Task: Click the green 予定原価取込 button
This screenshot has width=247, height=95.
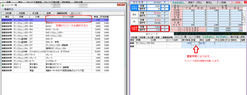Action: coord(209,37)
